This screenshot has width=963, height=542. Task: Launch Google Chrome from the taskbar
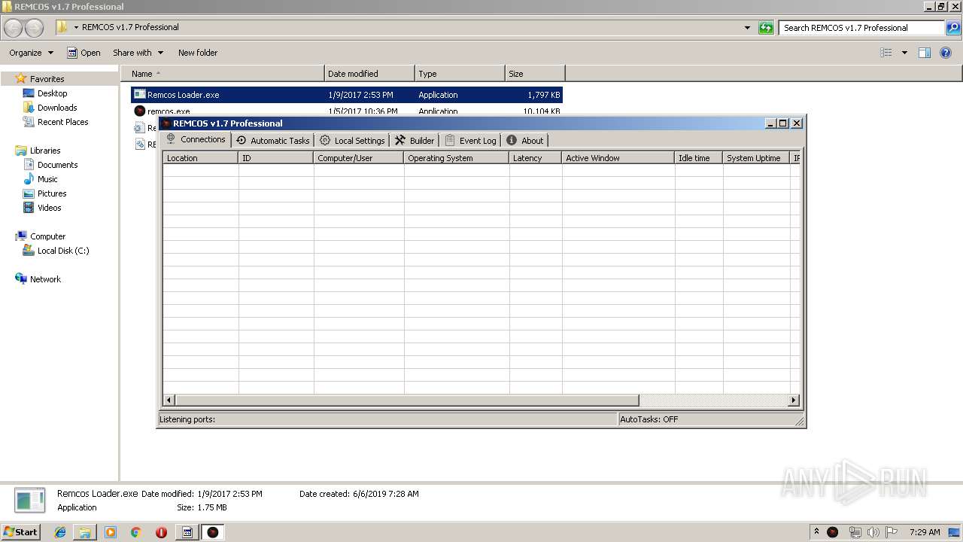136,532
